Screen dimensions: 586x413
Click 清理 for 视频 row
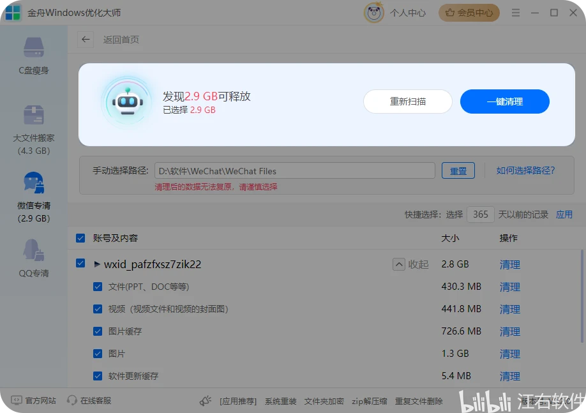coord(510,310)
